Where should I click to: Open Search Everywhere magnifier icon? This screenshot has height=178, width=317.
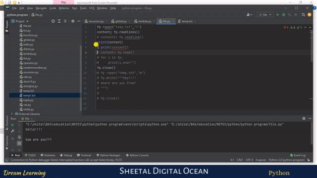click(x=303, y=15)
